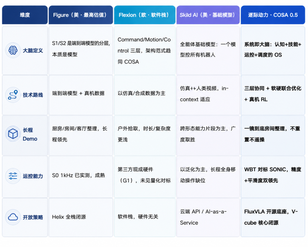Click the S0 1kHz 已实测，成熟 cell
The image size is (308, 247).
(81, 177)
